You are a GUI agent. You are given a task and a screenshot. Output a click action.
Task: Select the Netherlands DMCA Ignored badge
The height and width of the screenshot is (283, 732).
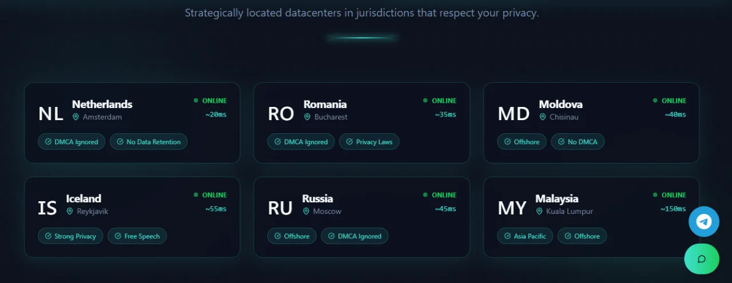coord(71,142)
